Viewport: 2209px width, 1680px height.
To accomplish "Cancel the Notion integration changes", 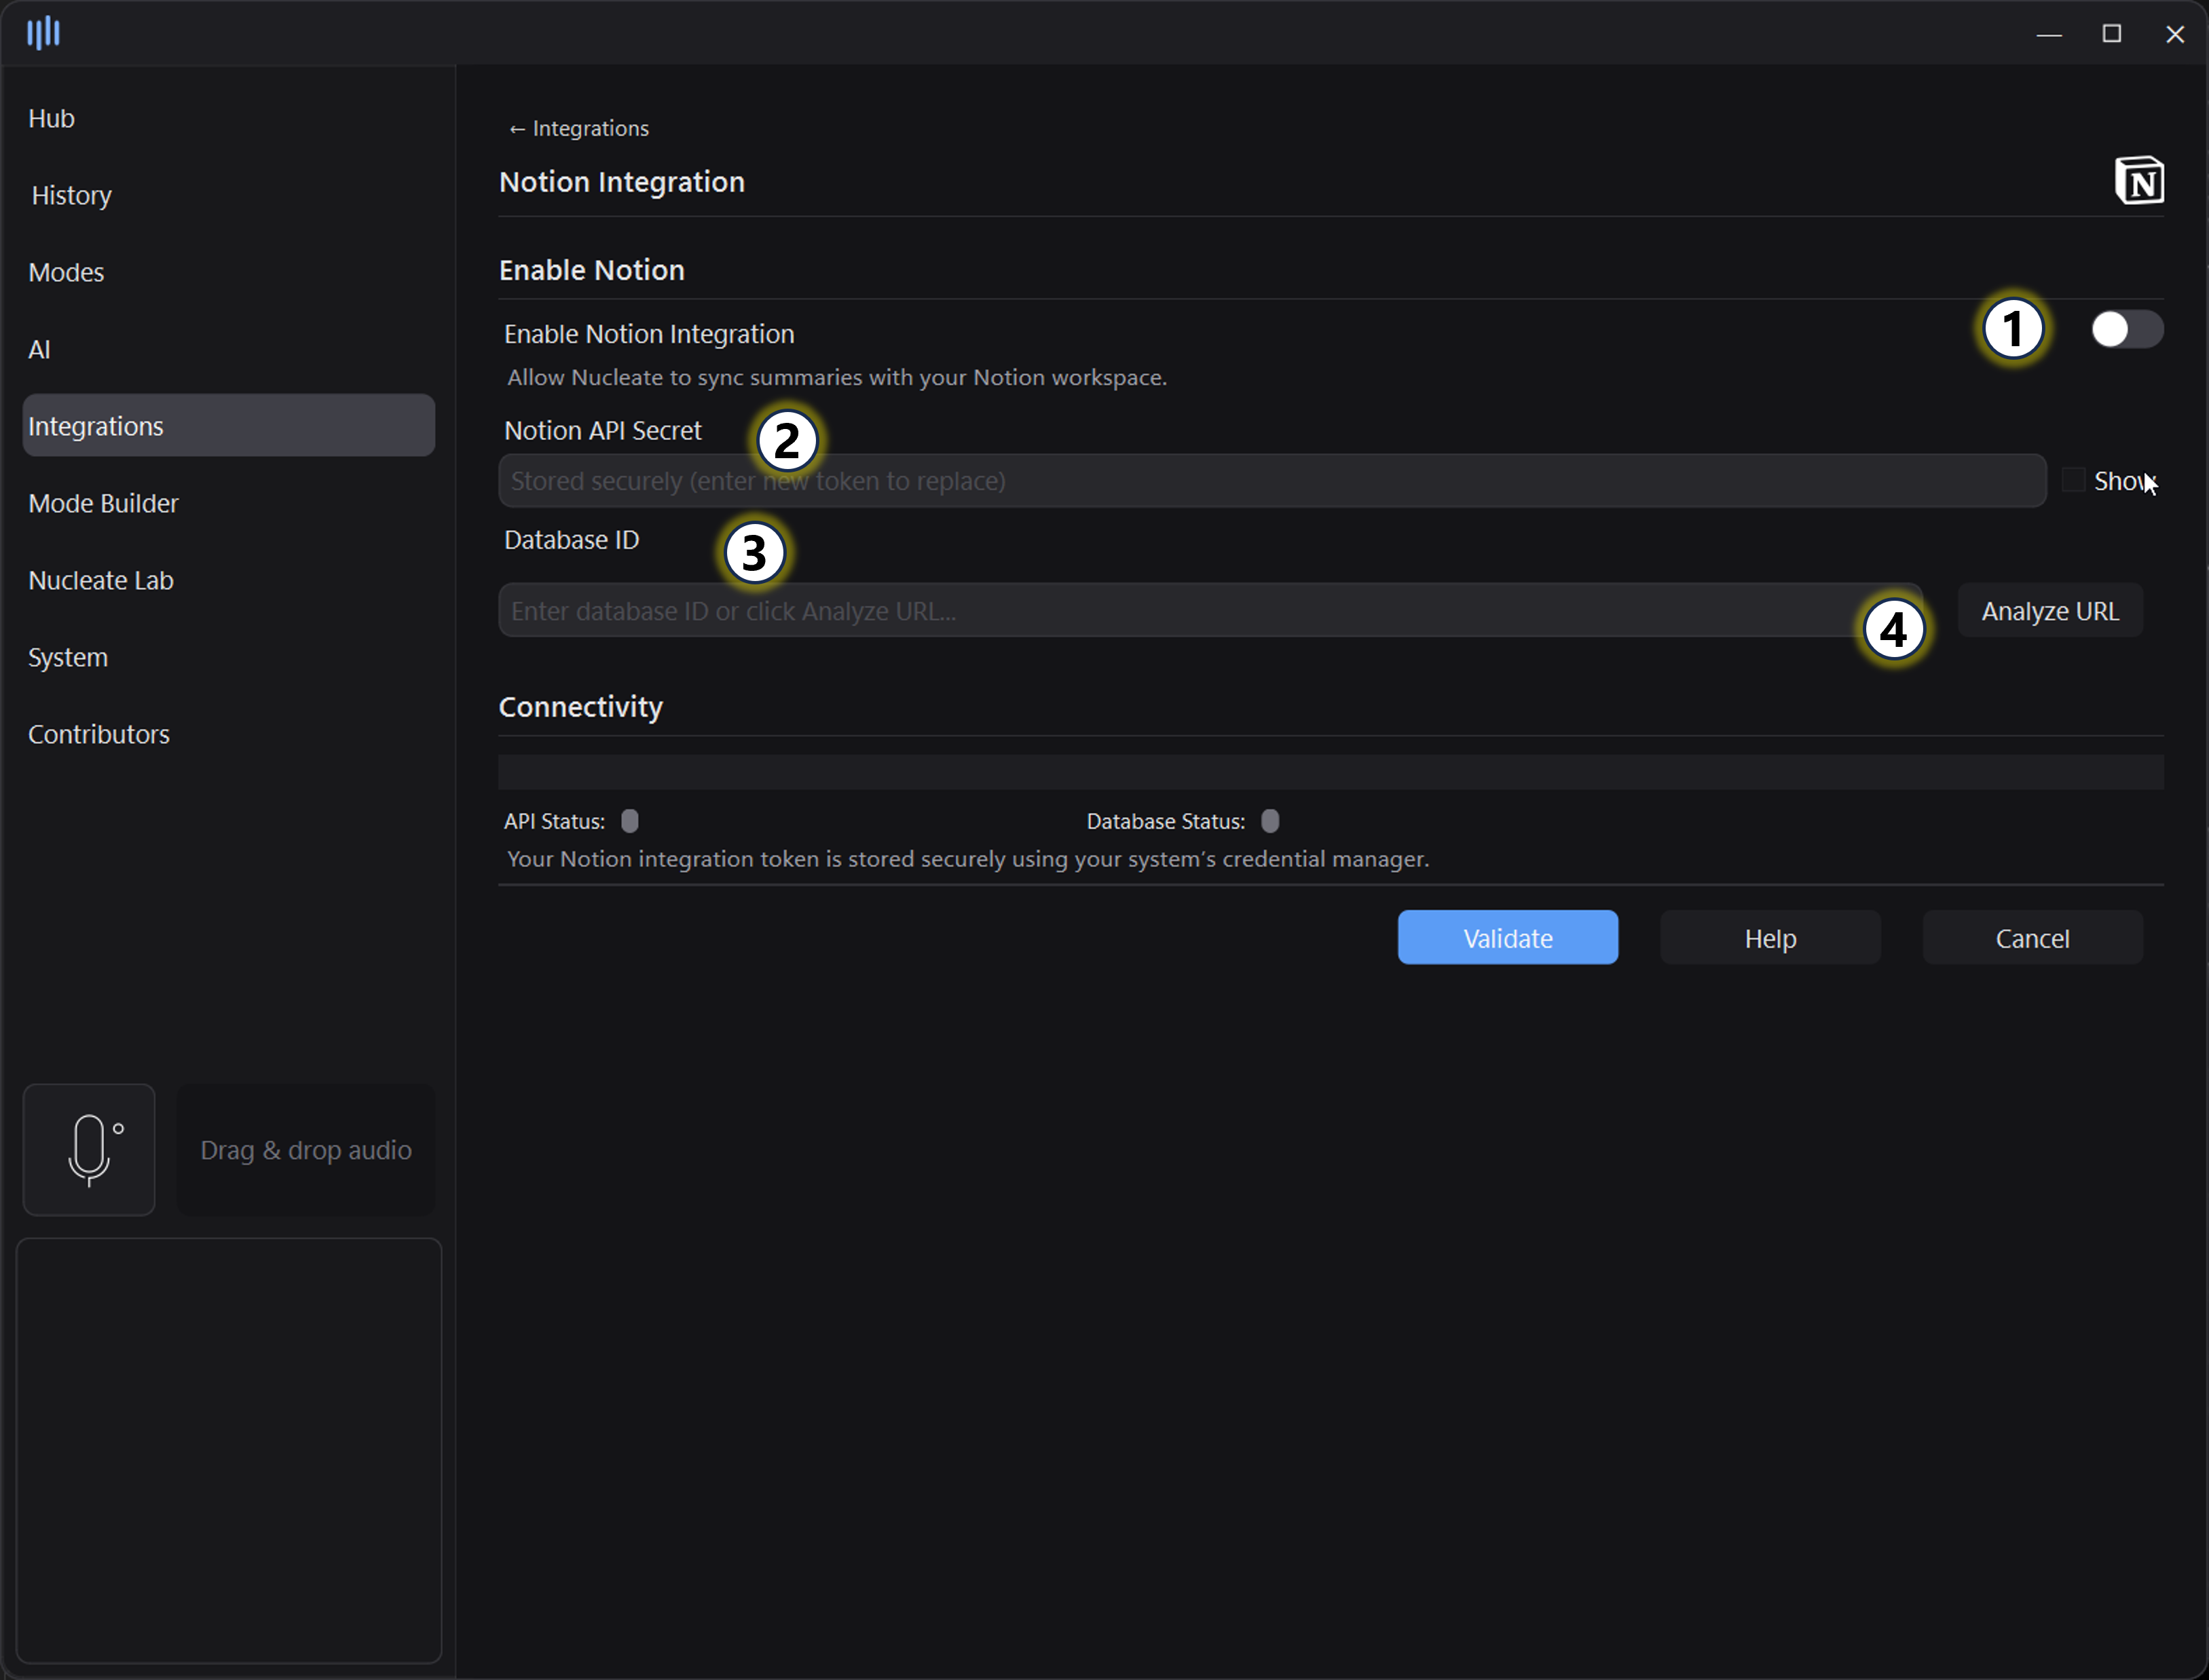I will coord(2032,938).
